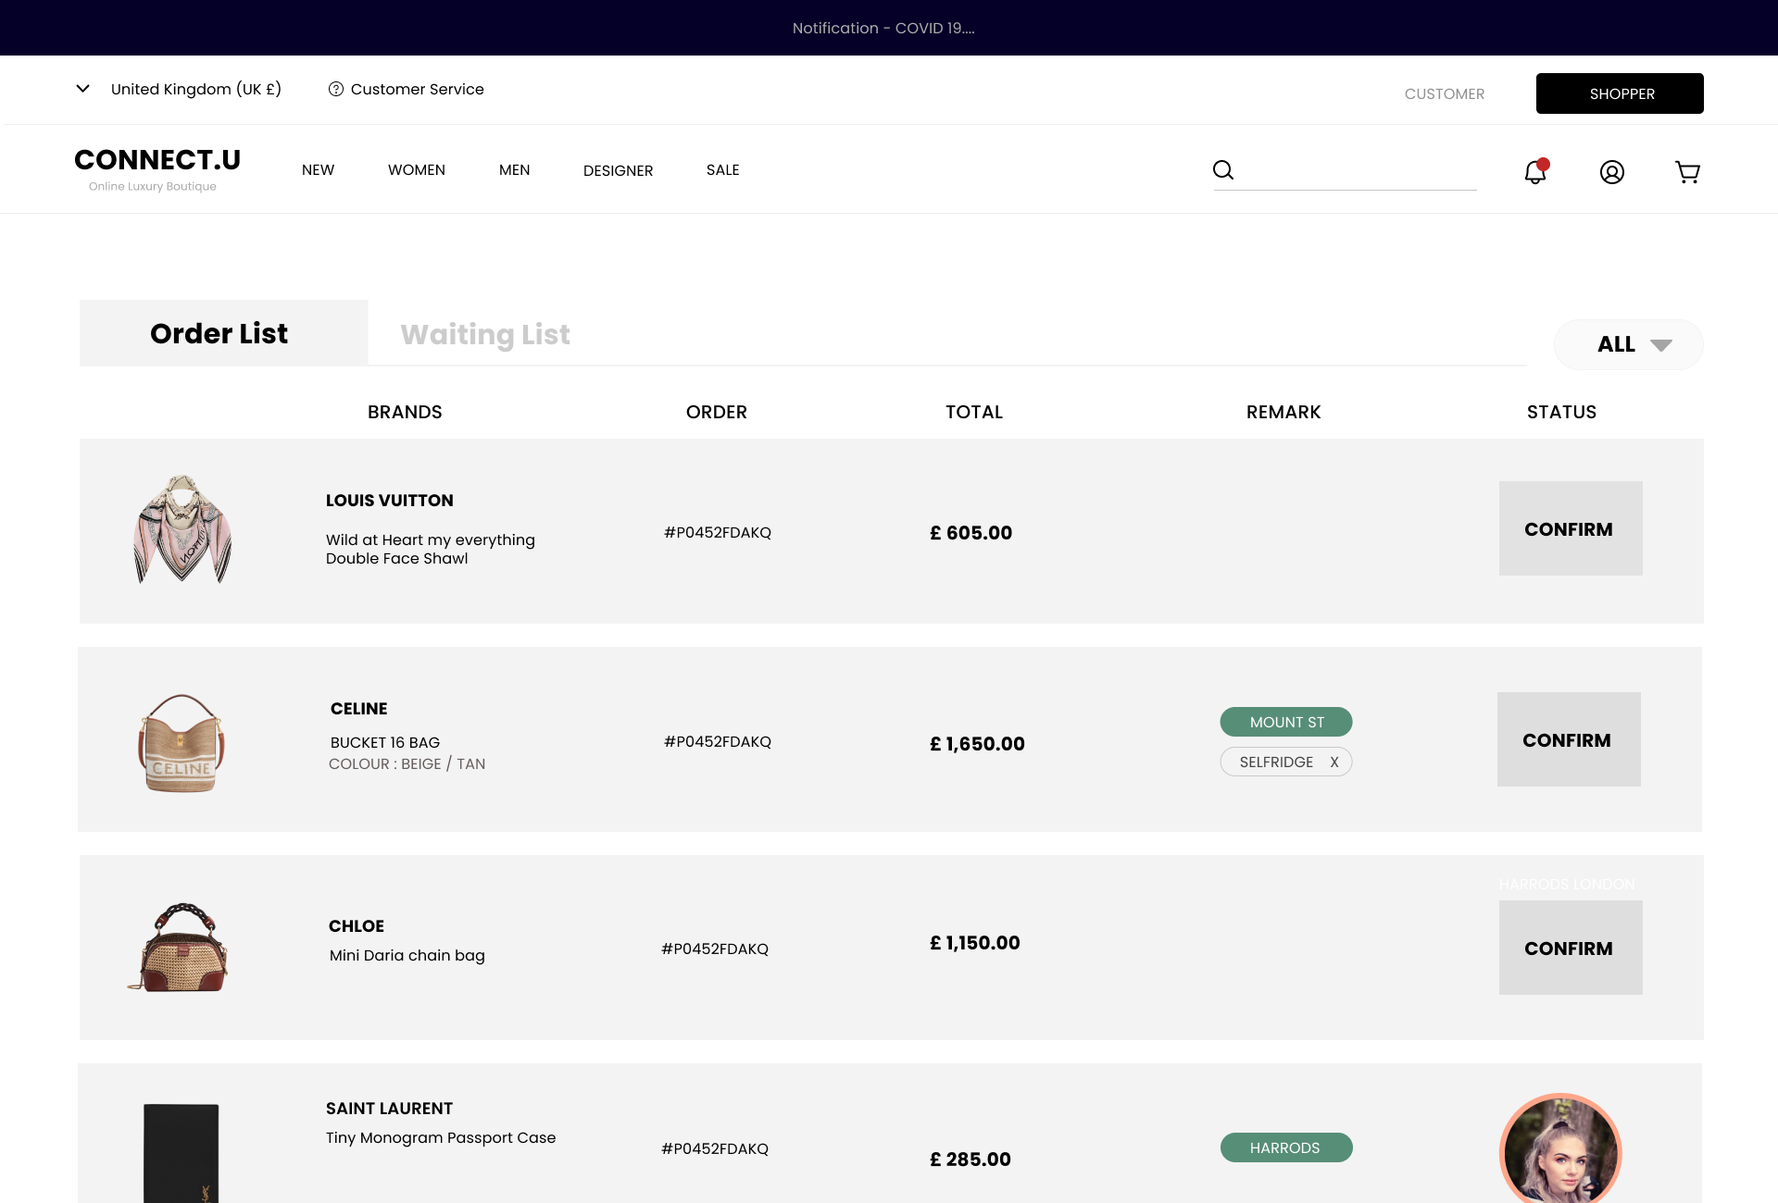Click the search magnifier icon
The height and width of the screenshot is (1203, 1778).
pos(1223,169)
